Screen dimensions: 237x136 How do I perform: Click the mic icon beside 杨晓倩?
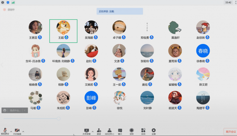pyautogui.click(x=40, y=84)
